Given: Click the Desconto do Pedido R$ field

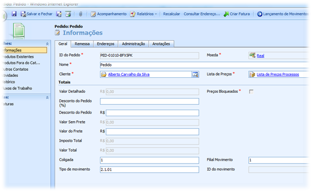Looking at the screenshot, I should click(153, 113).
